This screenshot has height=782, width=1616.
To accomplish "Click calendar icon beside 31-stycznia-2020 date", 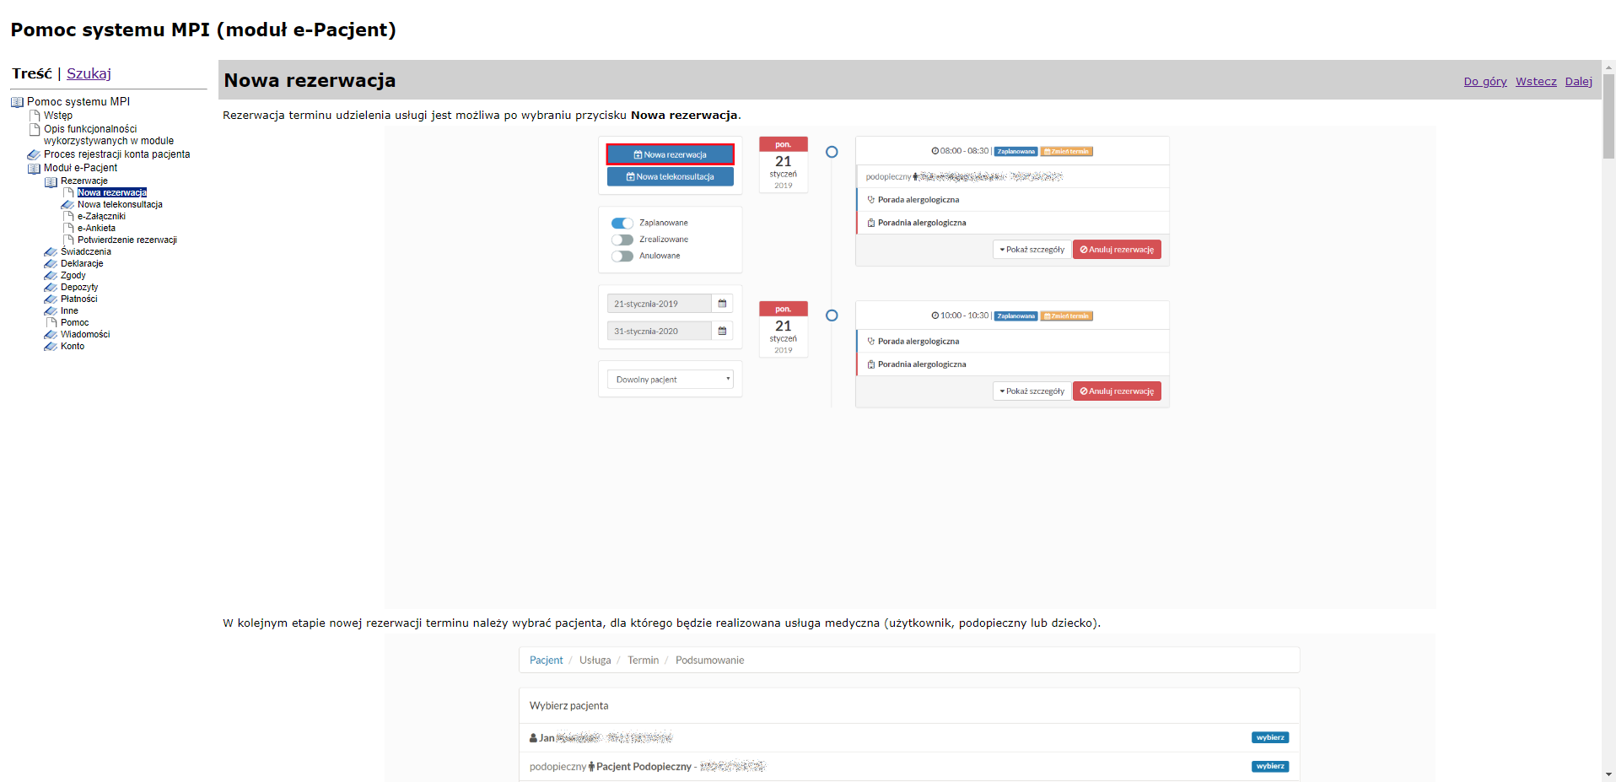I will [722, 332].
